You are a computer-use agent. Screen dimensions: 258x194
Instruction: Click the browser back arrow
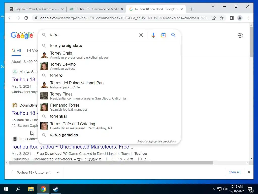(10, 18)
